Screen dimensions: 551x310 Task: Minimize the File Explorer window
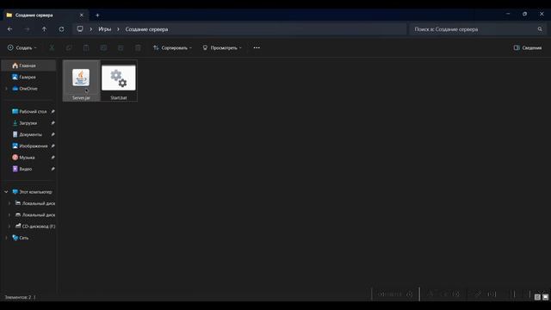click(508, 14)
